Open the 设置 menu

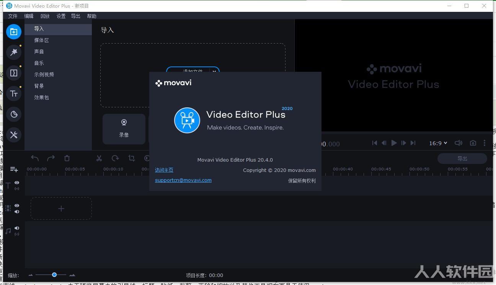(x=61, y=16)
